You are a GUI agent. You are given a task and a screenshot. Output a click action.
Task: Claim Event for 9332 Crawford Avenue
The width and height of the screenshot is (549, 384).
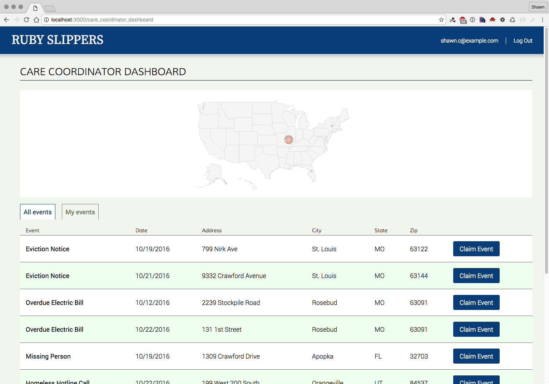click(x=476, y=276)
